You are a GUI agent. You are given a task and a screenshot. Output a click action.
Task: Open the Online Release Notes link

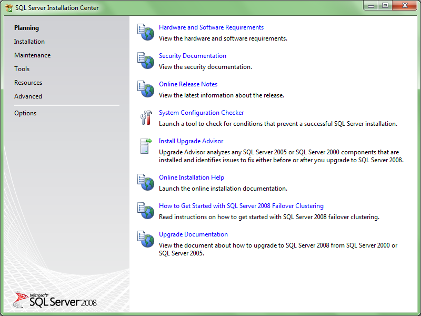pyautogui.click(x=188, y=84)
